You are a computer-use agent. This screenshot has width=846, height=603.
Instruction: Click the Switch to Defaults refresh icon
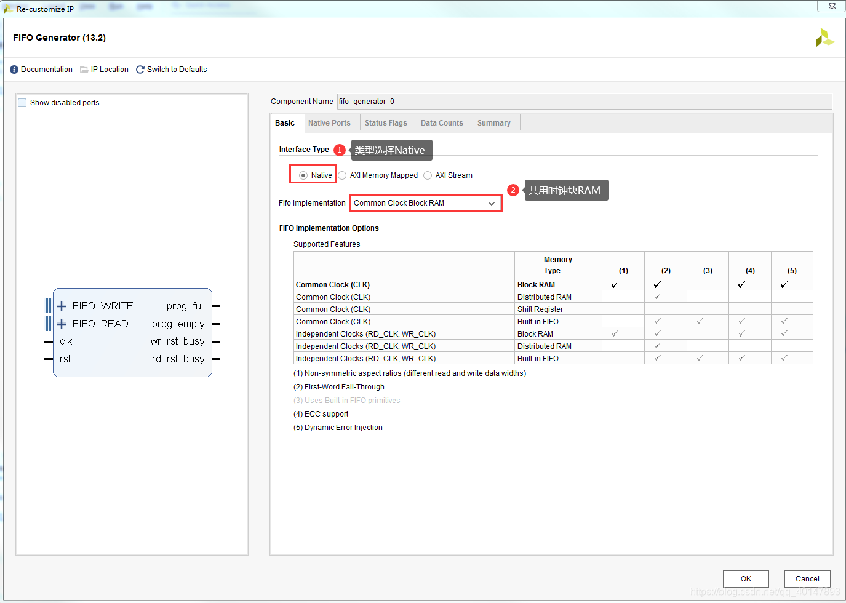(x=140, y=70)
